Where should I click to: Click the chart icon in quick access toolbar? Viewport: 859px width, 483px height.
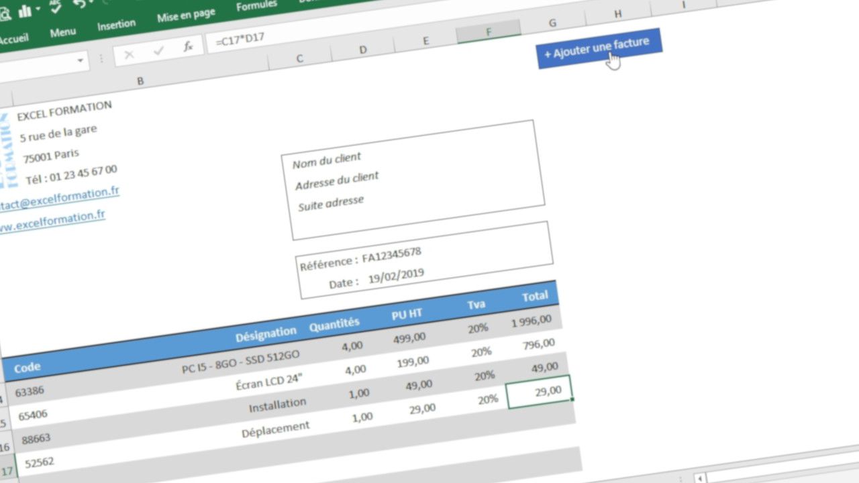coord(25,11)
